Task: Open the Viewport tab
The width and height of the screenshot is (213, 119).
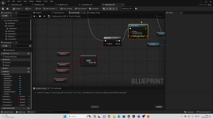Action: (x=38, y=13)
